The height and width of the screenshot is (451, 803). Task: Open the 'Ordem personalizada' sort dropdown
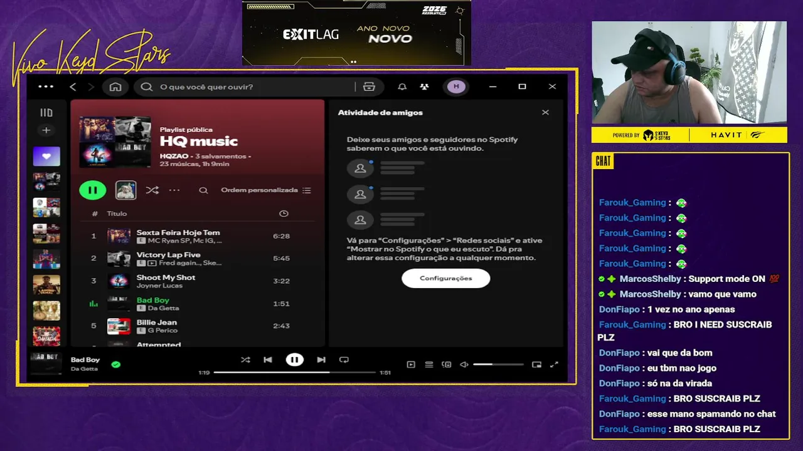click(x=266, y=190)
